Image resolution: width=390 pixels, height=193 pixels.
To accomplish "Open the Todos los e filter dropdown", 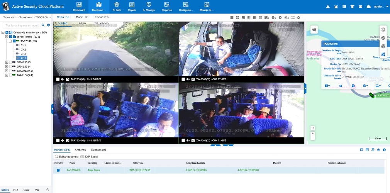I will pos(27,17).
